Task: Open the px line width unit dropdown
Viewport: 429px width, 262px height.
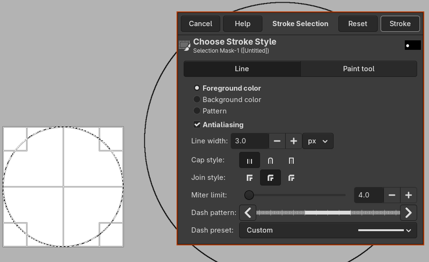Action: [x=317, y=141]
